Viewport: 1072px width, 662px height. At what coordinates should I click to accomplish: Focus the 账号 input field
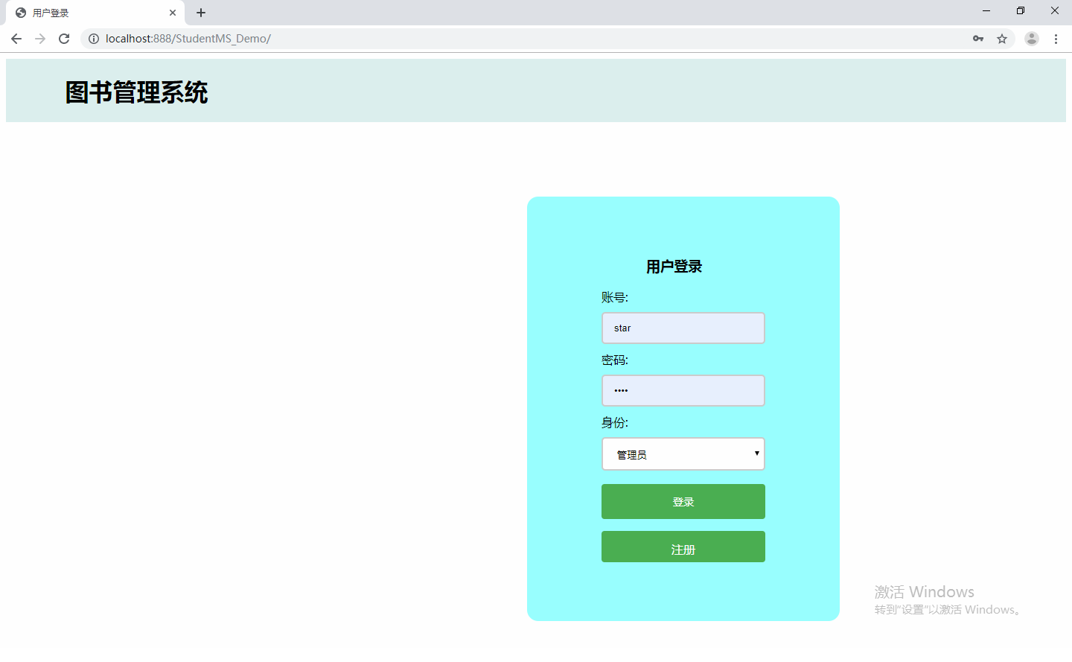[x=683, y=328]
